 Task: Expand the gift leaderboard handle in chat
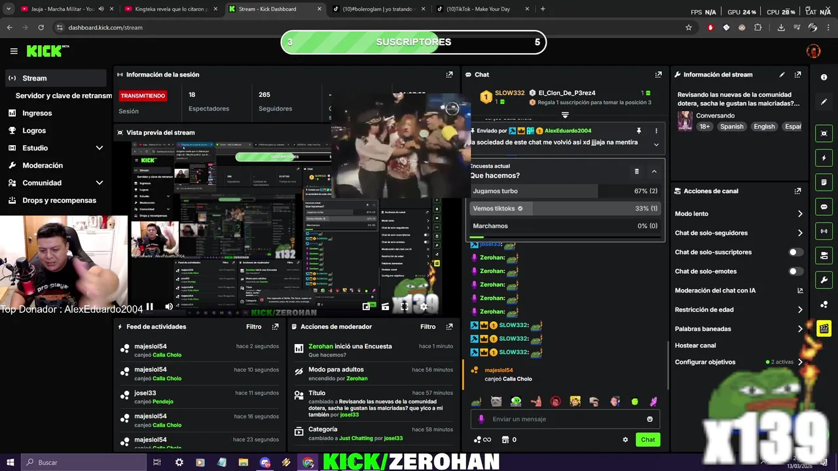(565, 114)
